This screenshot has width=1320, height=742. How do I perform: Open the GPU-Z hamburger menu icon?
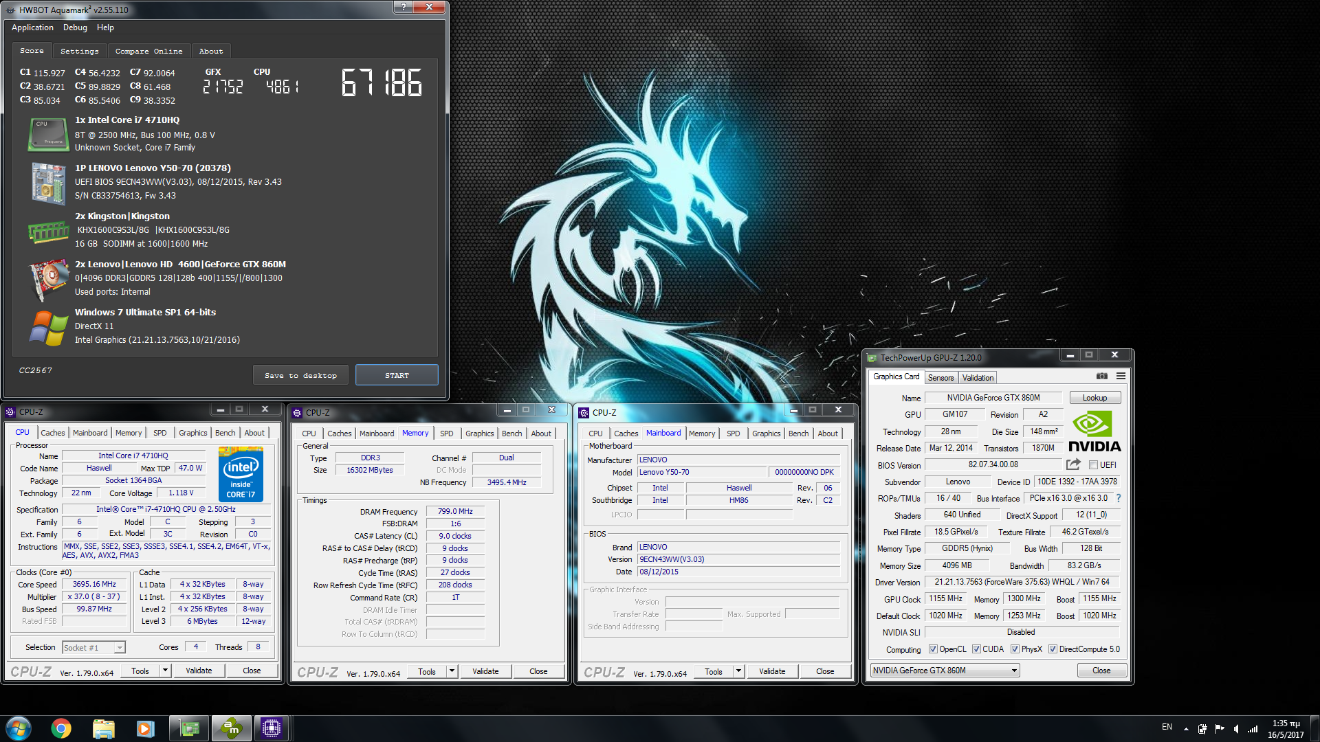[1121, 376]
